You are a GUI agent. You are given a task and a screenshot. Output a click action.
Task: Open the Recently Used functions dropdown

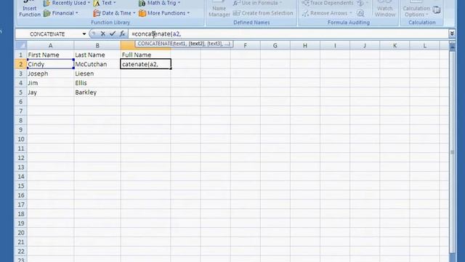point(66,3)
